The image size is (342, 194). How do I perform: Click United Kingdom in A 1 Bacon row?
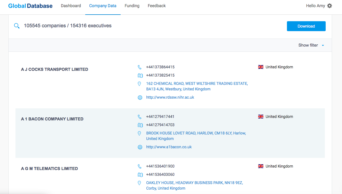pos(279,117)
